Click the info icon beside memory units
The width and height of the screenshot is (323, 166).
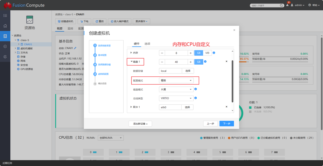click(214, 53)
